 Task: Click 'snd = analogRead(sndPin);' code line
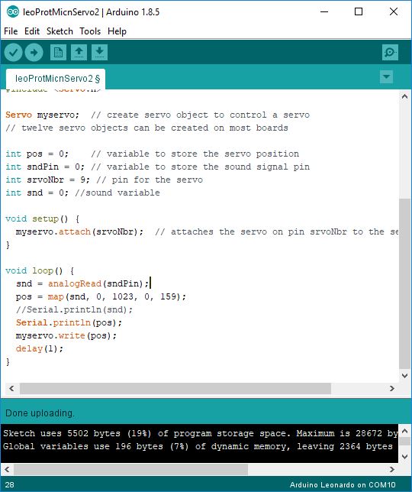point(82,283)
